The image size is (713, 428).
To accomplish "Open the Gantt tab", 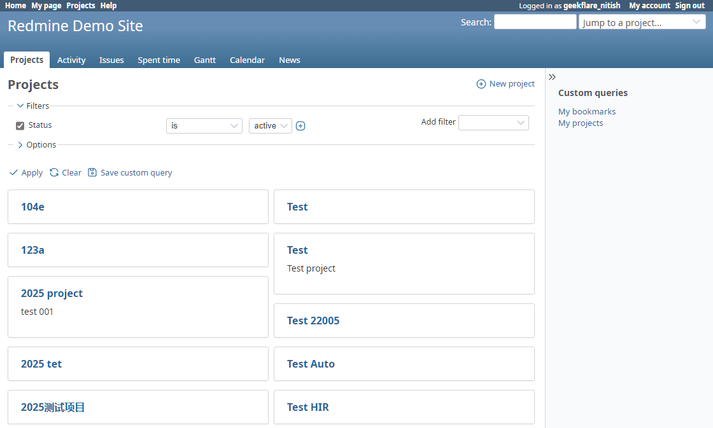I will 205,60.
